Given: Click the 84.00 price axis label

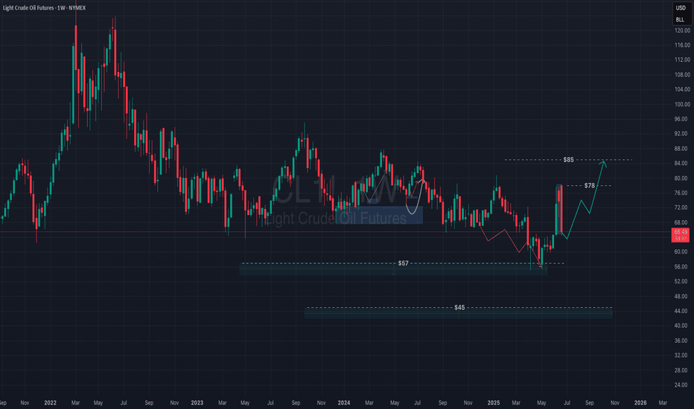Looking at the screenshot, I should click(682, 163).
